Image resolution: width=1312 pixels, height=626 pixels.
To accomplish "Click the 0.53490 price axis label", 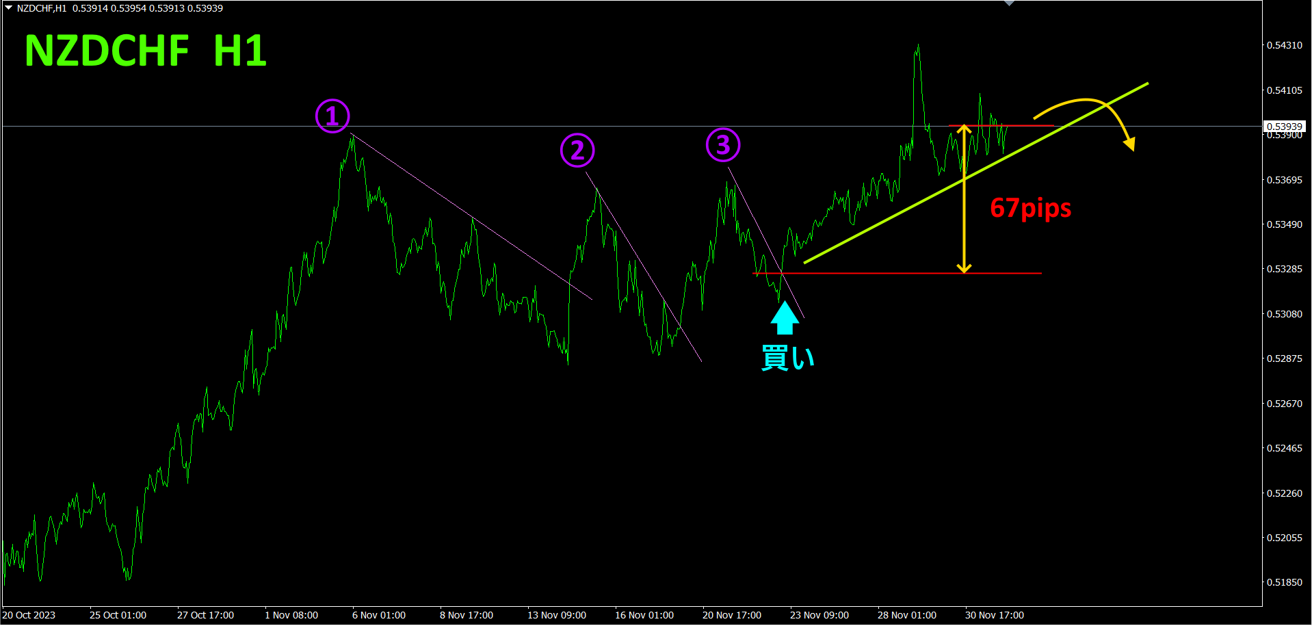I will (1285, 224).
